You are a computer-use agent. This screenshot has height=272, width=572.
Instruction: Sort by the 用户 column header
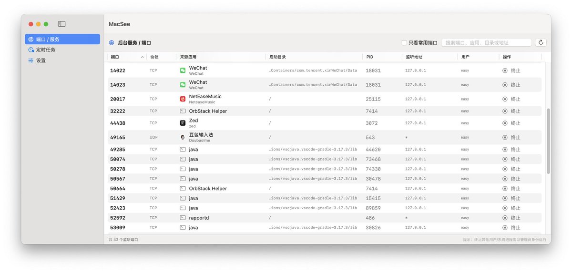pos(465,57)
